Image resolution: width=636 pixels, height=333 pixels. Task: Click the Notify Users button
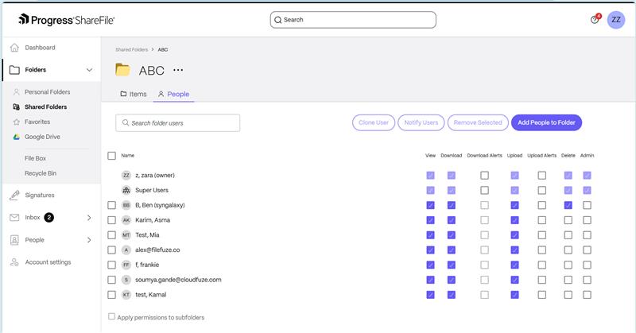click(421, 122)
